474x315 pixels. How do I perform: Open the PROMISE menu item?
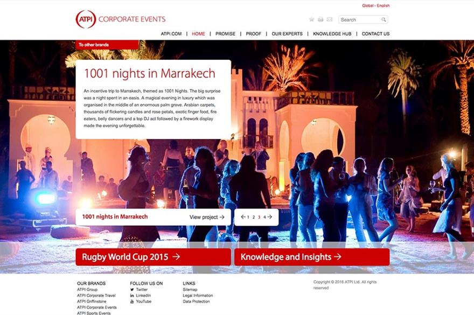225,34
